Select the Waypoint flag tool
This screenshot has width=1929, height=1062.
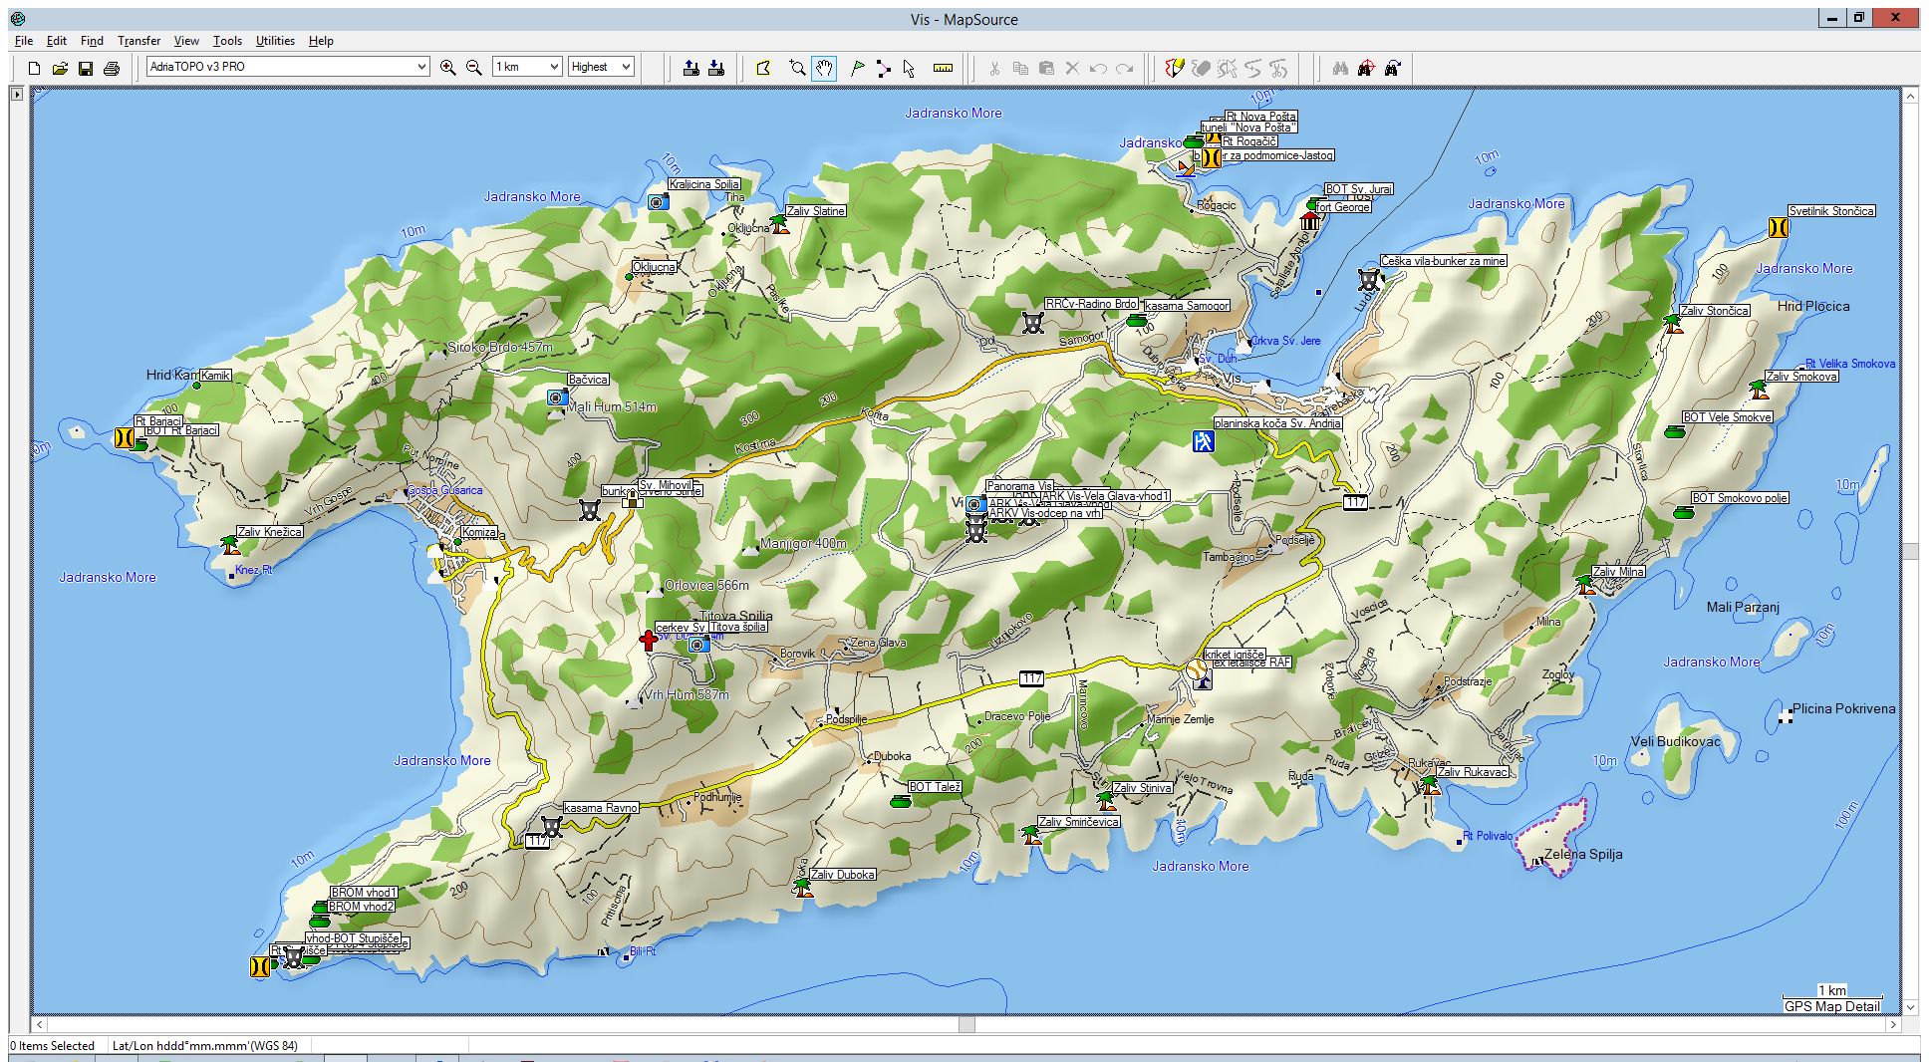click(857, 68)
